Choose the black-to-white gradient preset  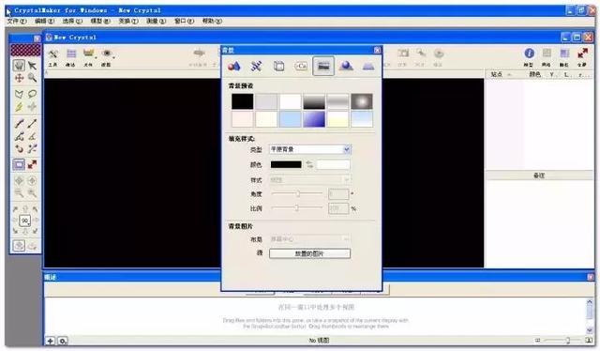coord(314,101)
